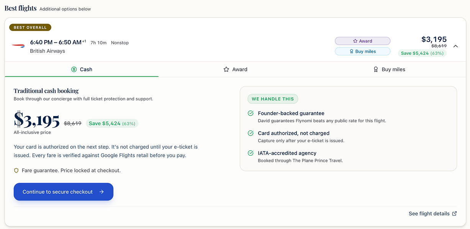Click the Additional options below text
The image size is (470, 229).
[65, 9]
